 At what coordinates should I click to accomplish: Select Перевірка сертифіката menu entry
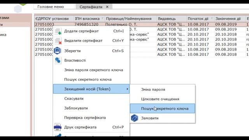tap(91, 117)
